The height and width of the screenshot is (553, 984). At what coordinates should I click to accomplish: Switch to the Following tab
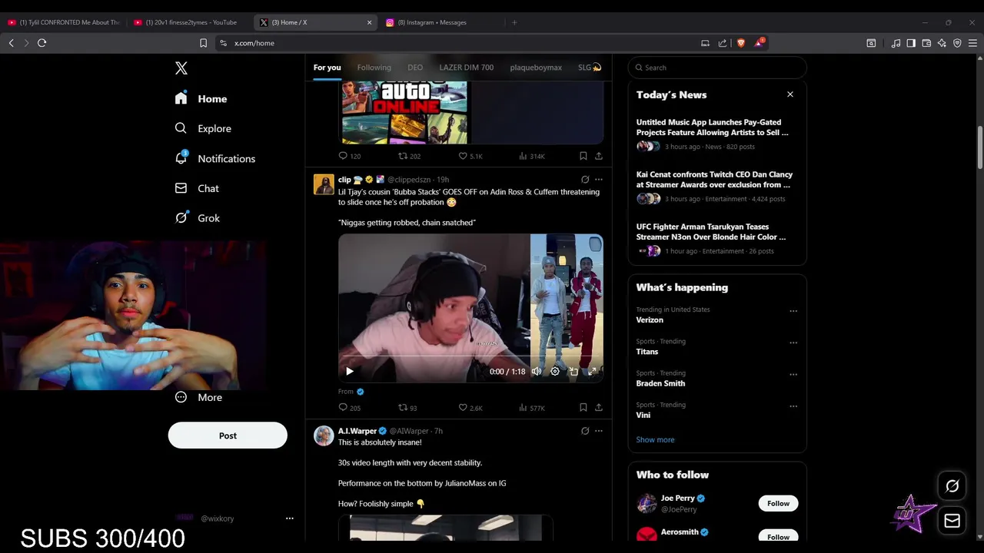point(374,68)
